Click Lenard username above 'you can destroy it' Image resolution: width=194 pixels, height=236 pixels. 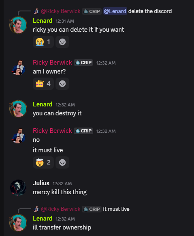pyautogui.click(x=43, y=104)
